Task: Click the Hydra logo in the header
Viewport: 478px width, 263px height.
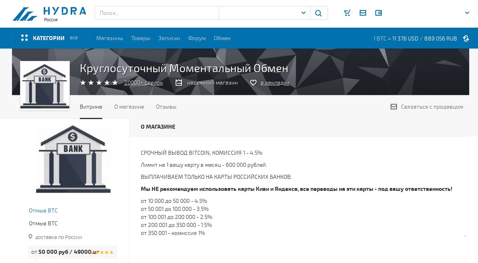Action: tap(49, 14)
